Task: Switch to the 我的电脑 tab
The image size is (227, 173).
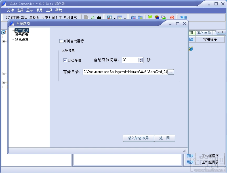Action: (x=204, y=33)
